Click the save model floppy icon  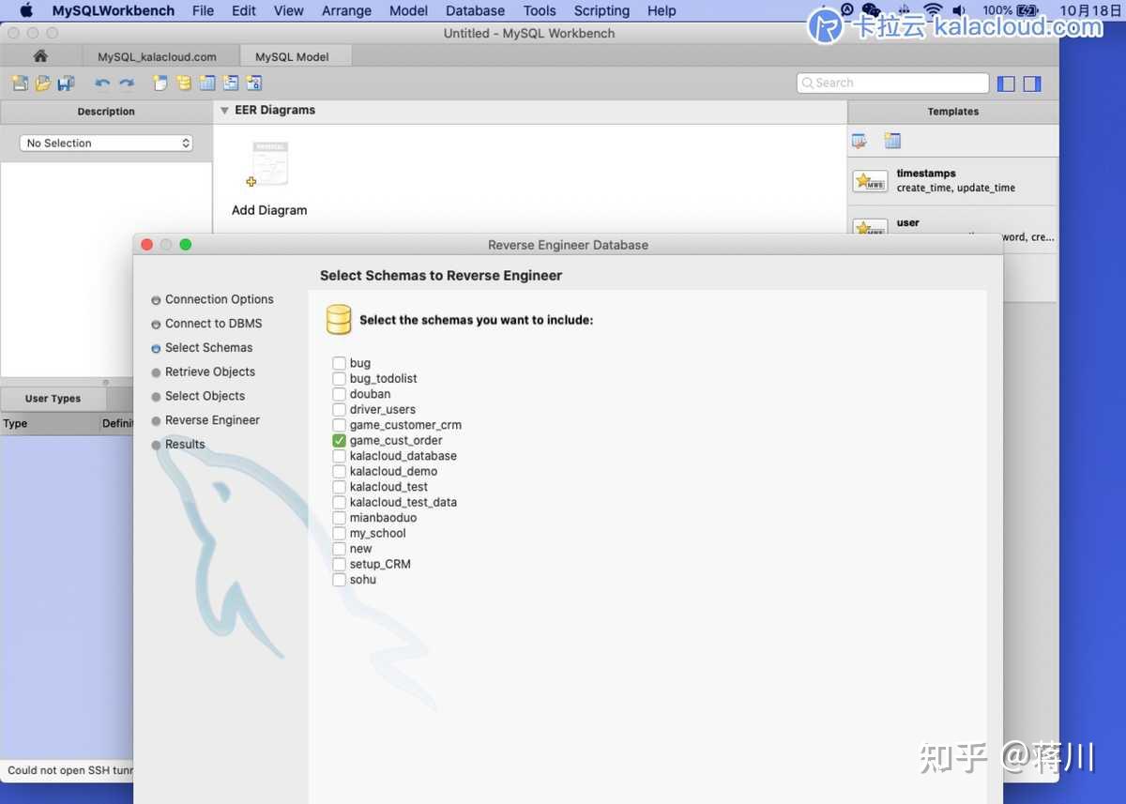coord(66,83)
